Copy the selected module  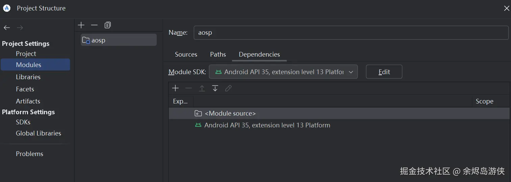coord(108,25)
